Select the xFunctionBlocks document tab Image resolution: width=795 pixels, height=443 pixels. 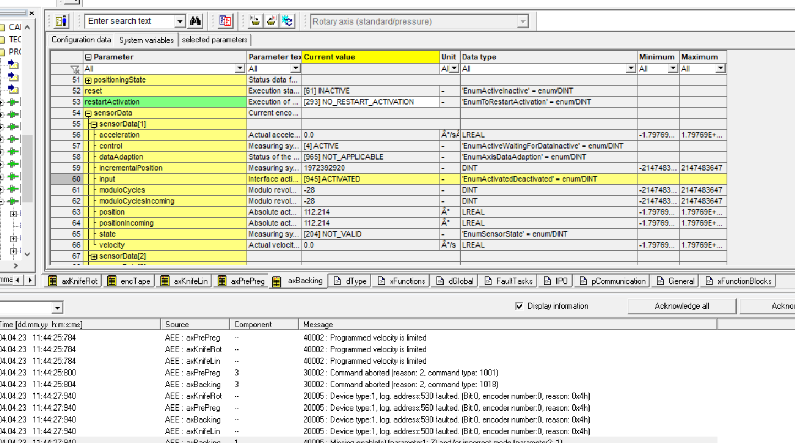tap(738, 281)
